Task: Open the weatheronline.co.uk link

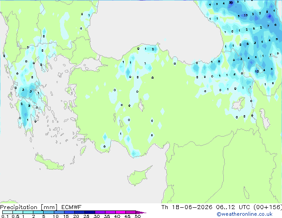Action: click(245, 214)
